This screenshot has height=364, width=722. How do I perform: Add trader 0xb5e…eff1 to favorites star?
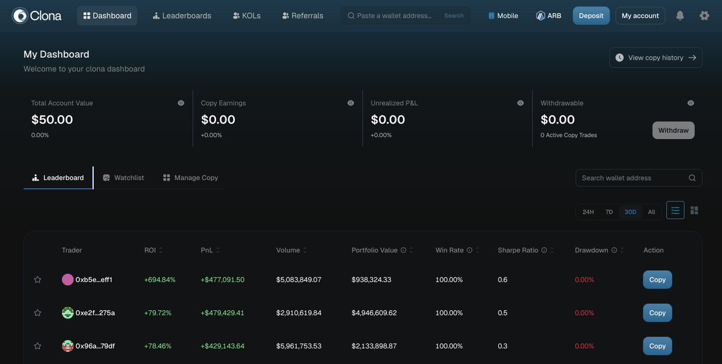click(x=37, y=280)
